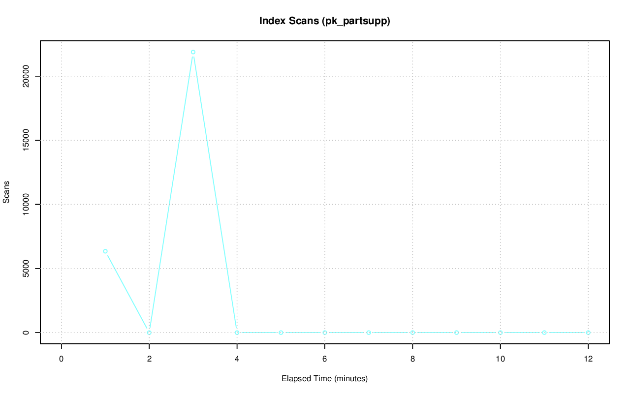
Task: Select the x-axis tick label 10
Action: point(500,359)
